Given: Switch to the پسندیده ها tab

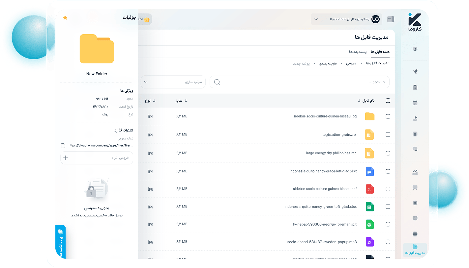Looking at the screenshot, I should click(358, 52).
